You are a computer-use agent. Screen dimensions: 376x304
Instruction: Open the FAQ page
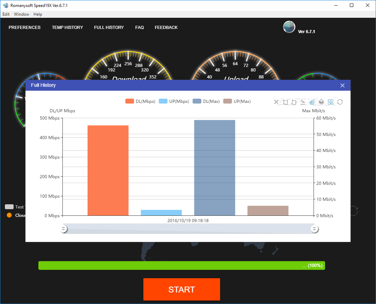click(x=140, y=27)
